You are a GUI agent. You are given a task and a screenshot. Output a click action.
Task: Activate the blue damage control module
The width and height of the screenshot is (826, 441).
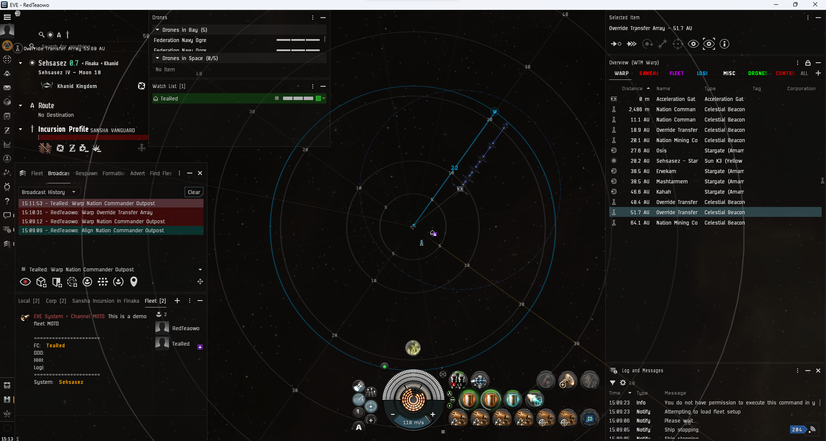tap(589, 418)
